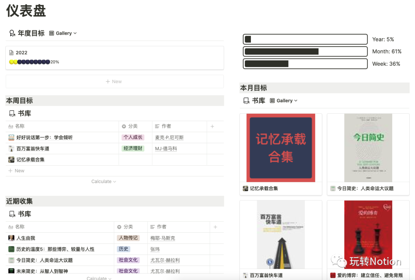Select the 个人成长 category tag

133,137
